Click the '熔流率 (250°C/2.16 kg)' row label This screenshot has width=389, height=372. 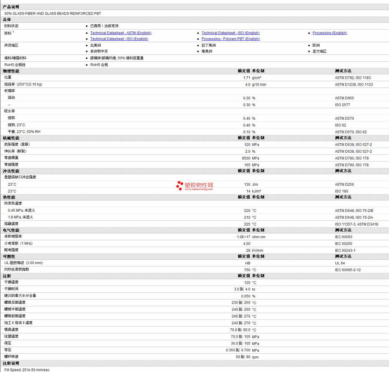23,84
